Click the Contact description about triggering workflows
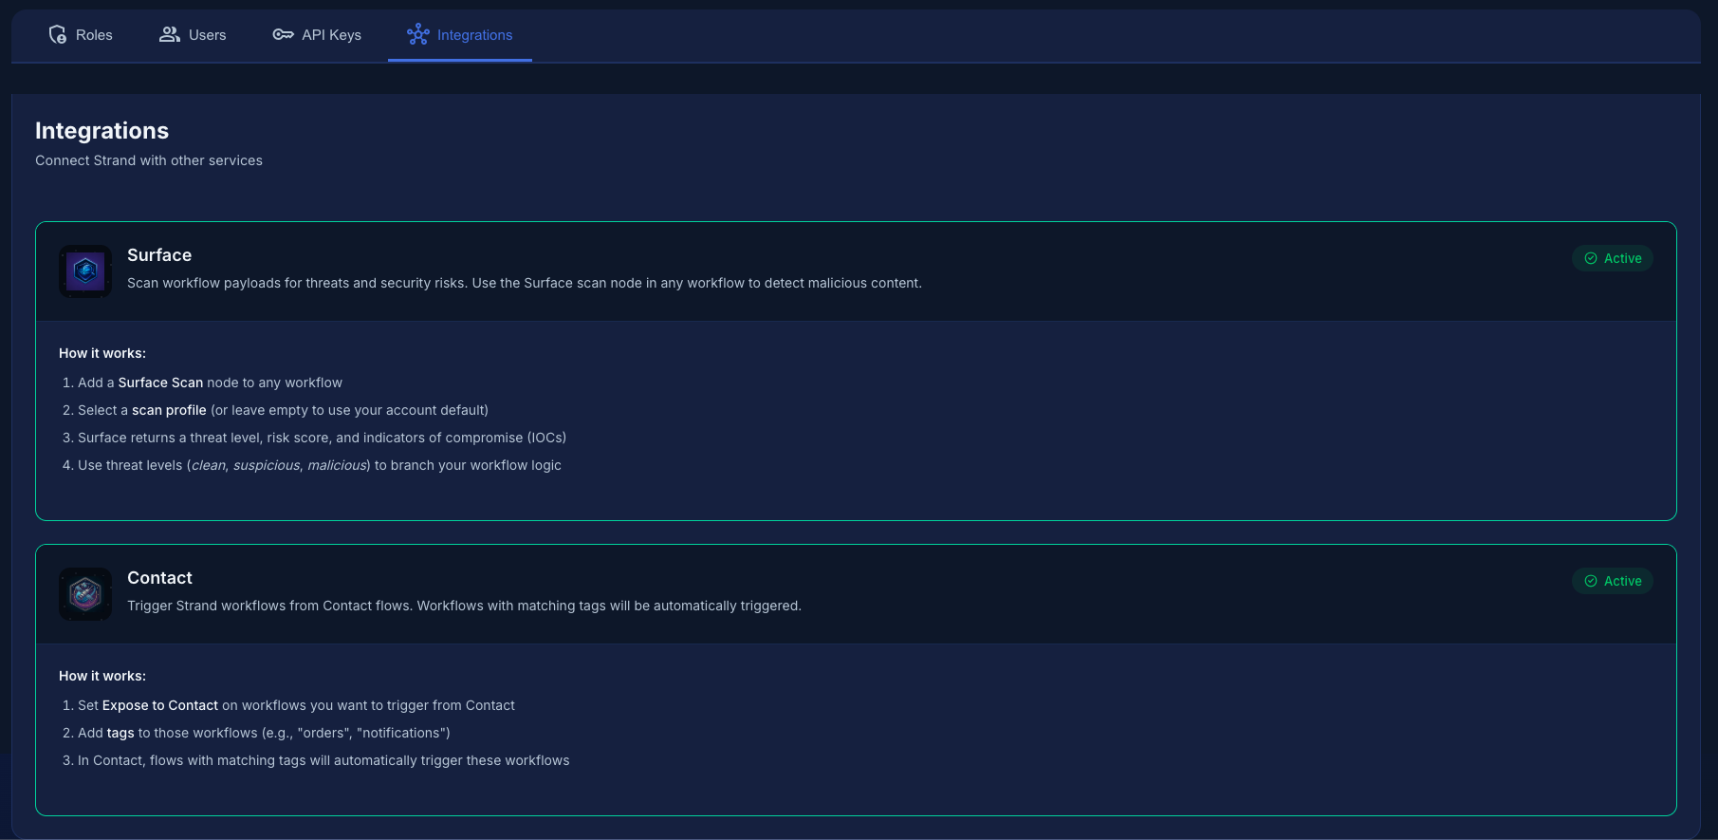 [465, 606]
